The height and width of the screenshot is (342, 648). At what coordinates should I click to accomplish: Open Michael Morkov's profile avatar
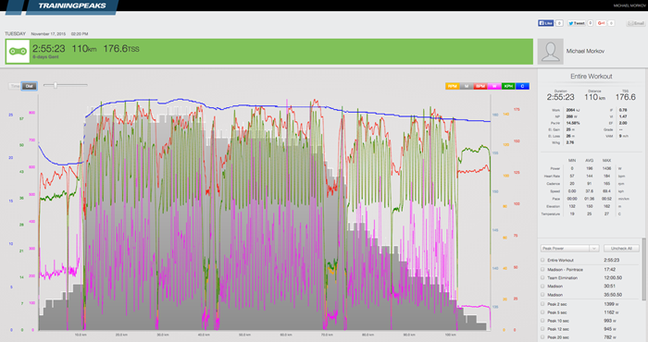coord(551,52)
